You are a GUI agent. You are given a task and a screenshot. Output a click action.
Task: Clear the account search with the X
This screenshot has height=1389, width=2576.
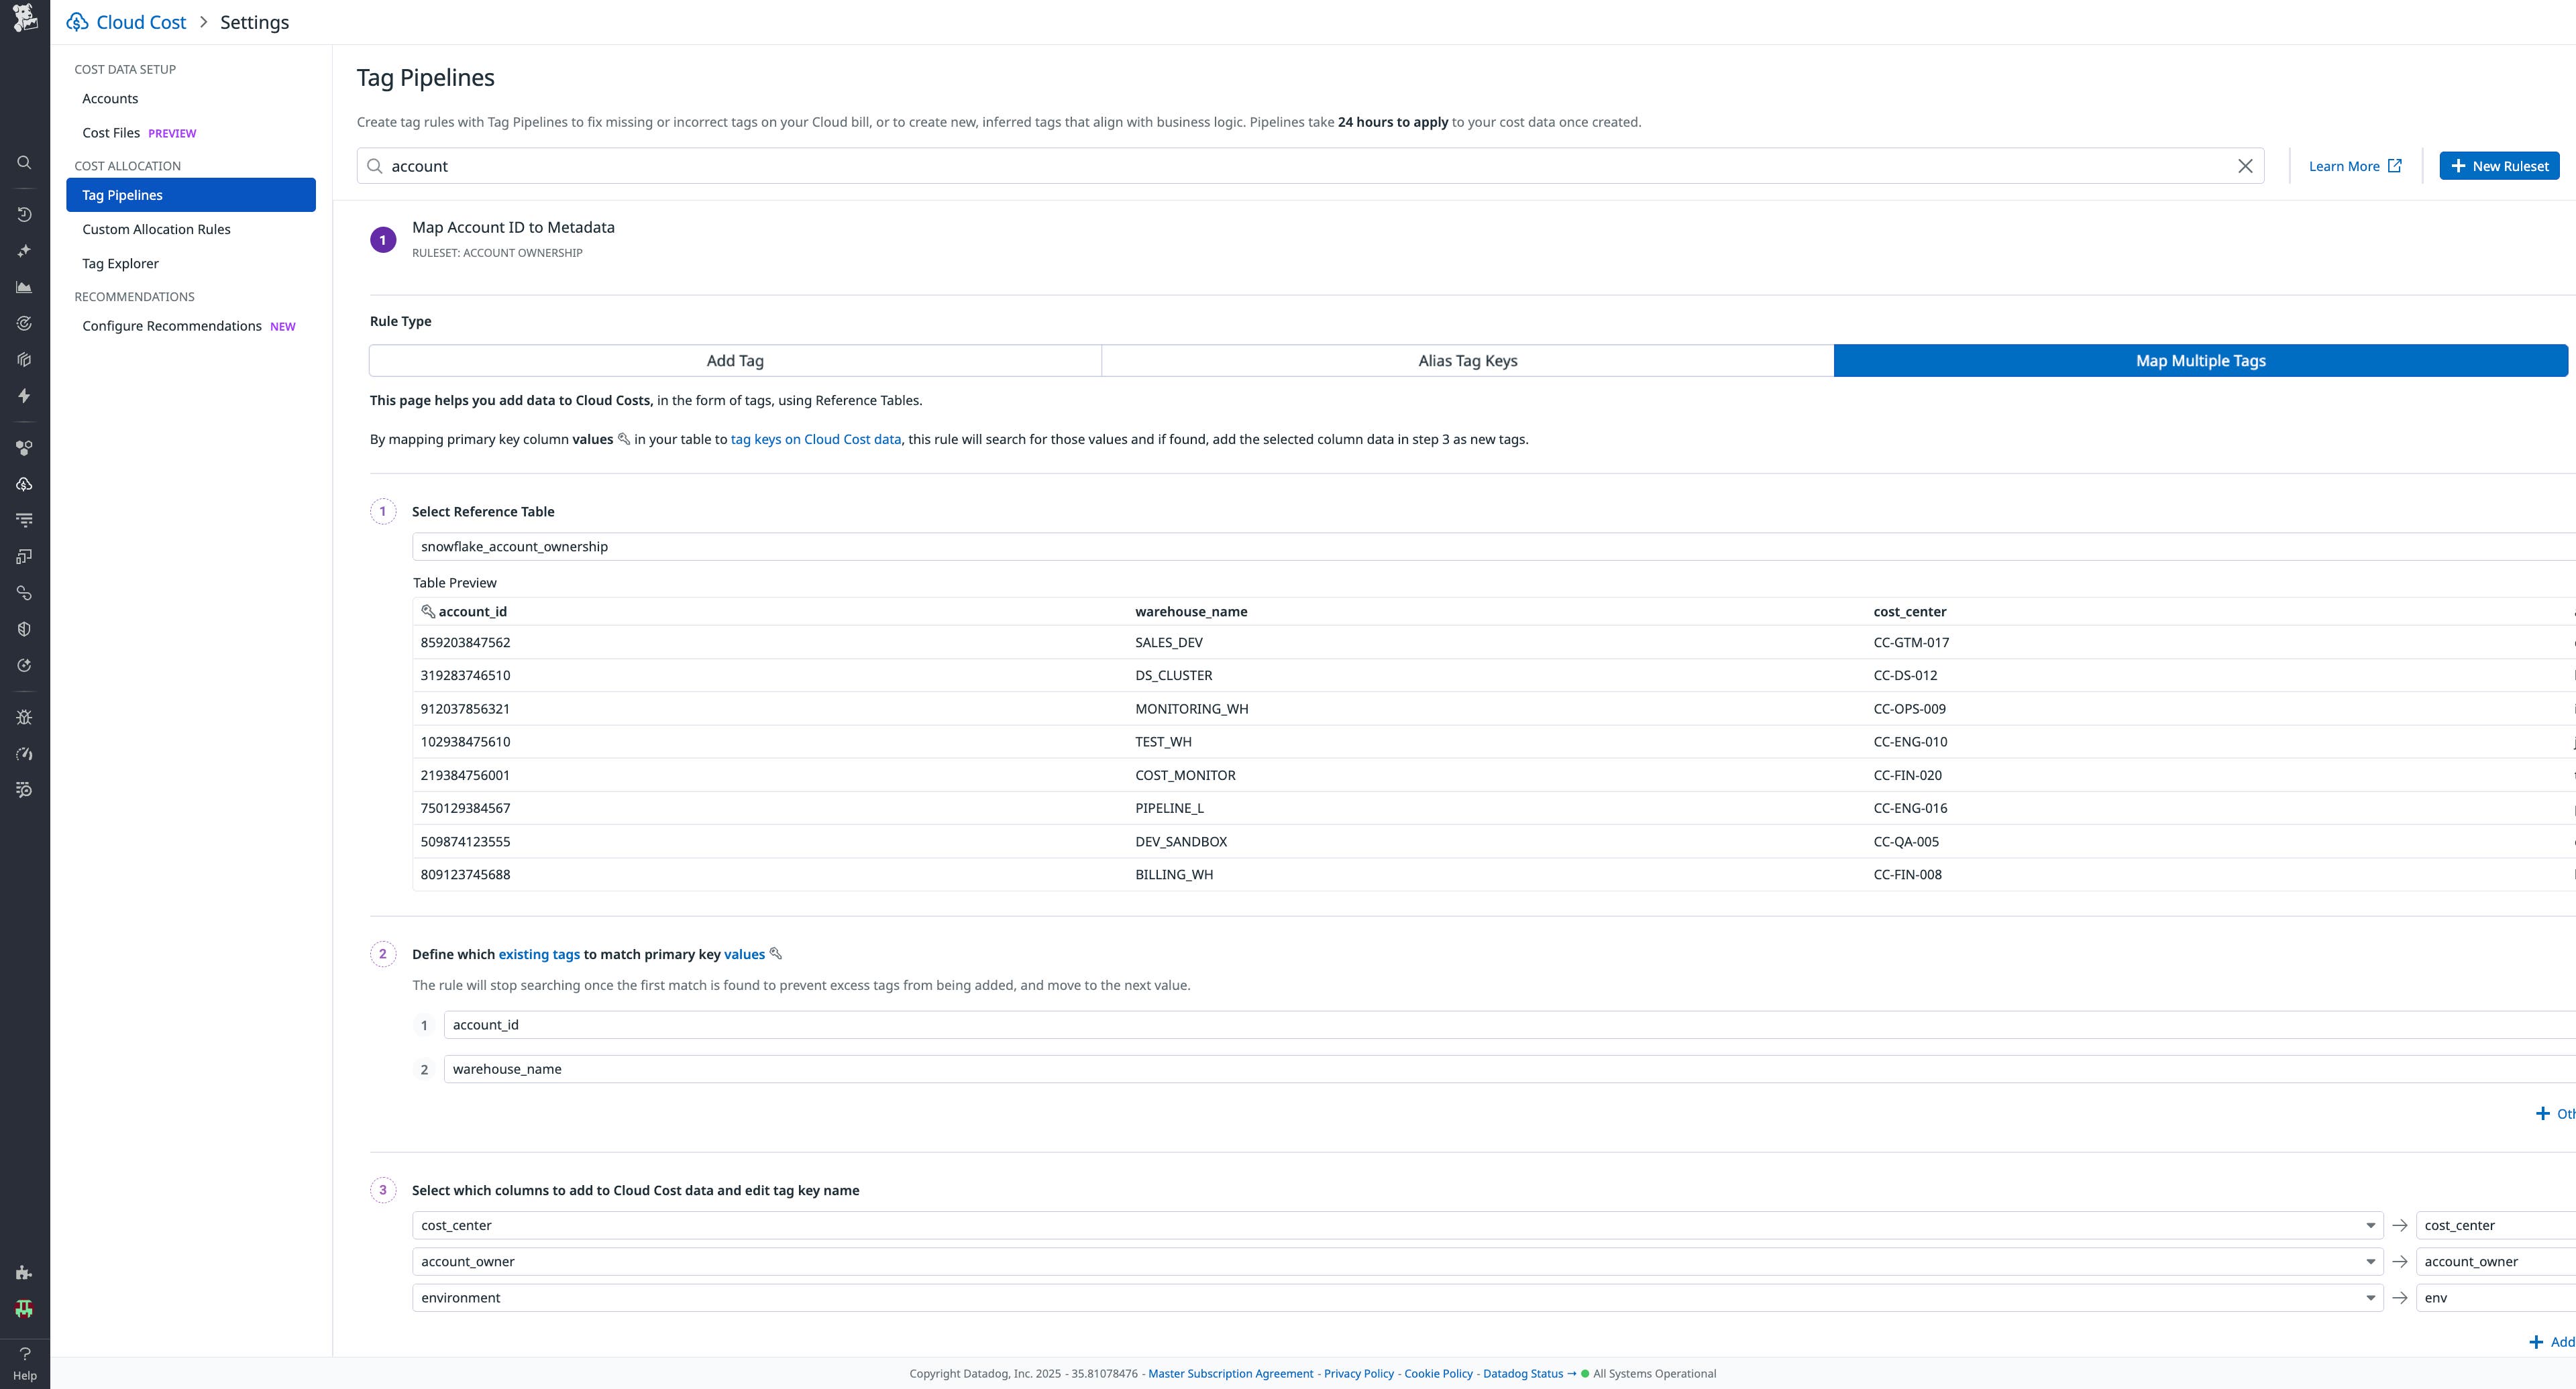pos(2246,165)
